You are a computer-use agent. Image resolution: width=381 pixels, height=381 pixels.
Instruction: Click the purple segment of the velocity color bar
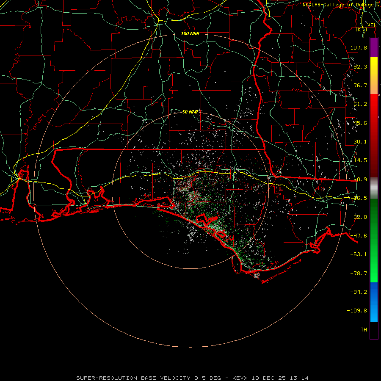click(x=374, y=47)
